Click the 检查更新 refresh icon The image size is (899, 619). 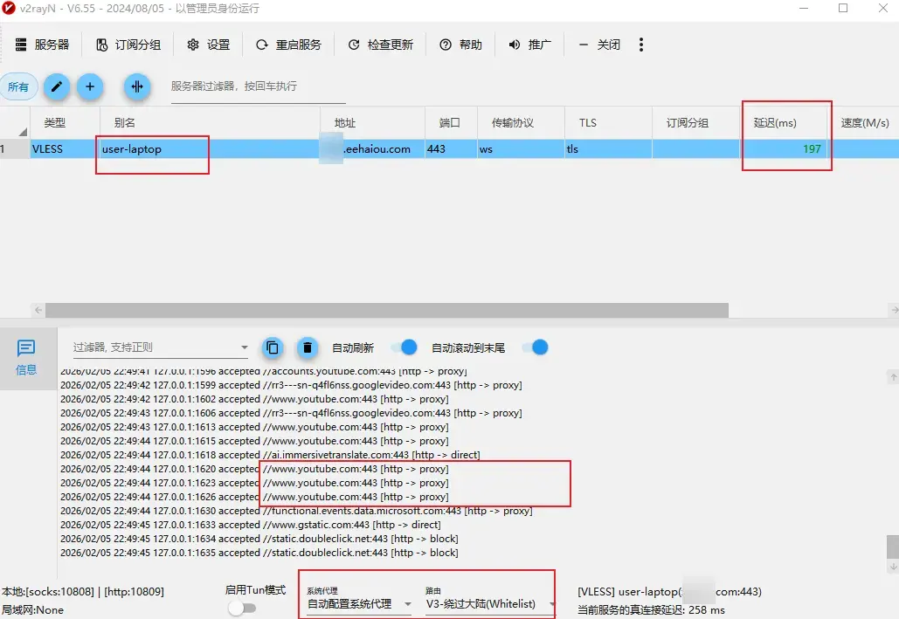[354, 45]
